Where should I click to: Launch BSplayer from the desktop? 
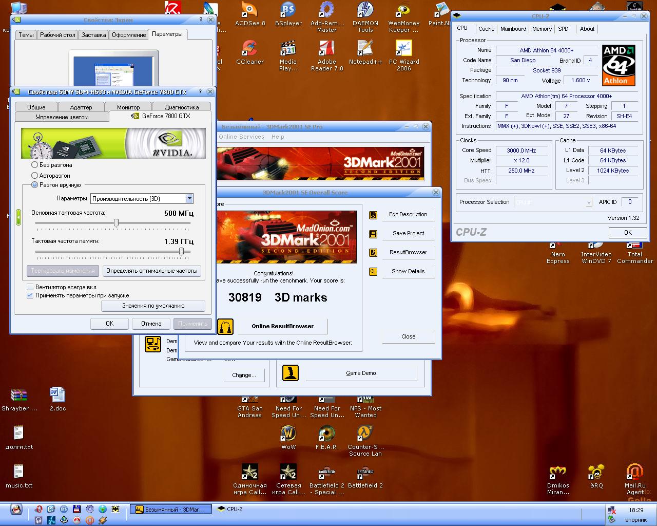click(x=288, y=14)
